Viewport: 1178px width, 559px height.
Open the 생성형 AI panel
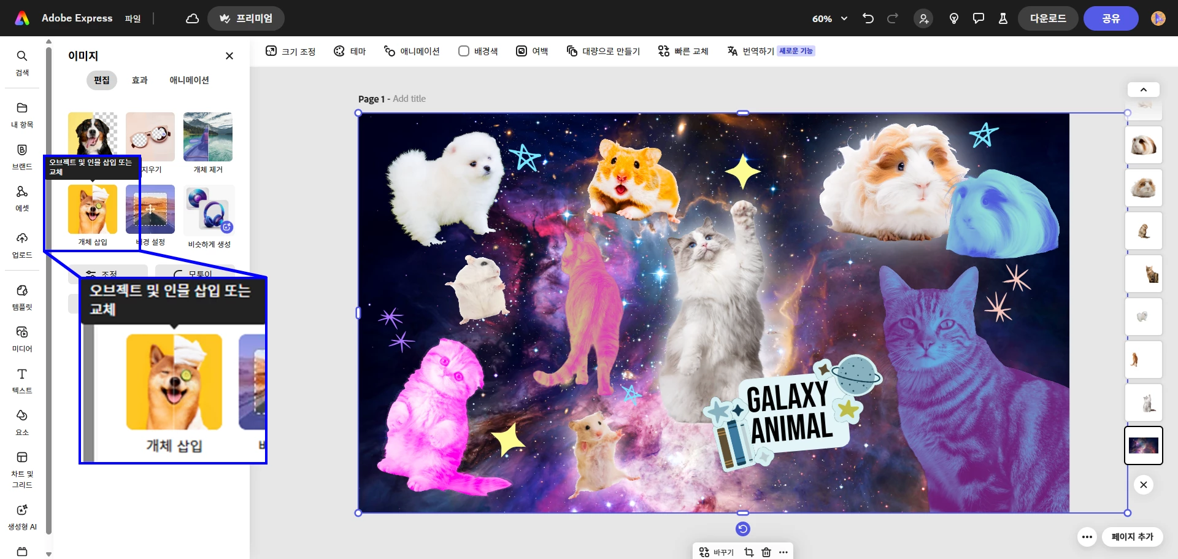tap(22, 517)
